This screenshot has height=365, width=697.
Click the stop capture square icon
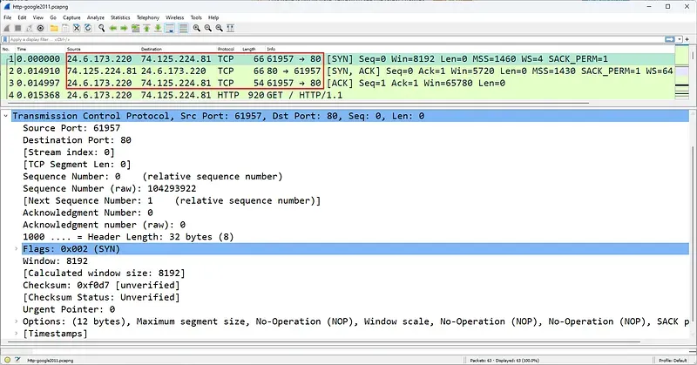(17, 28)
